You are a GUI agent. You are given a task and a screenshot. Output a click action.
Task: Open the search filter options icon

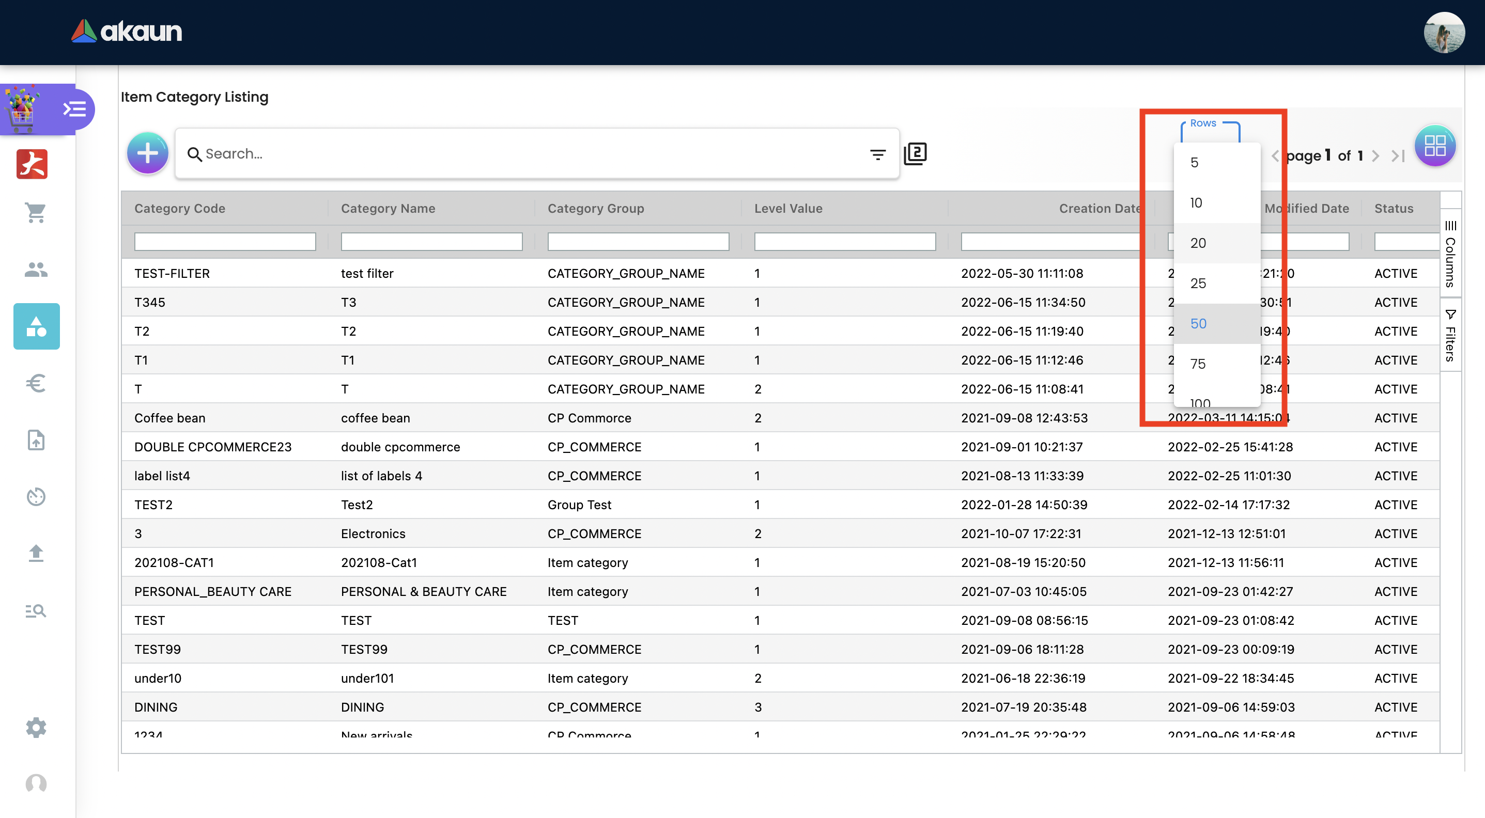877,154
